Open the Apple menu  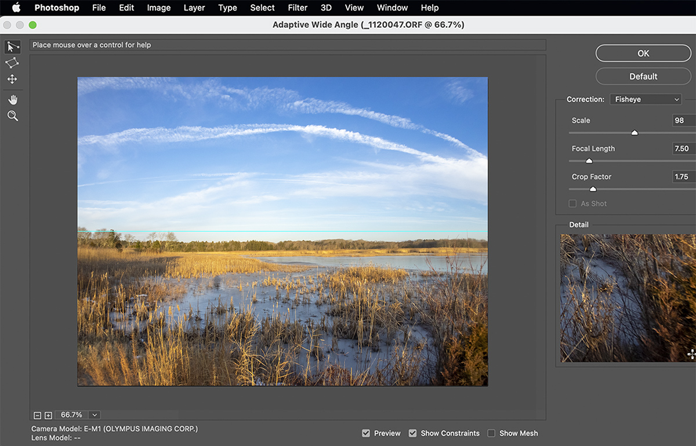click(x=16, y=8)
